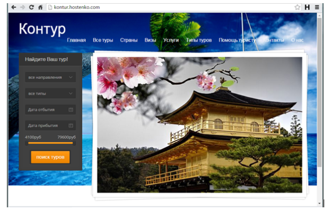The image size is (331, 211).
Task: Click the orange price range slider
Action: (50, 143)
